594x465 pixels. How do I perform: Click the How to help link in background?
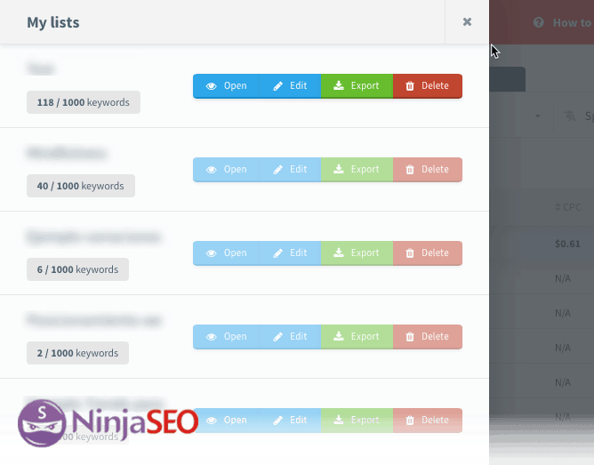point(563,23)
